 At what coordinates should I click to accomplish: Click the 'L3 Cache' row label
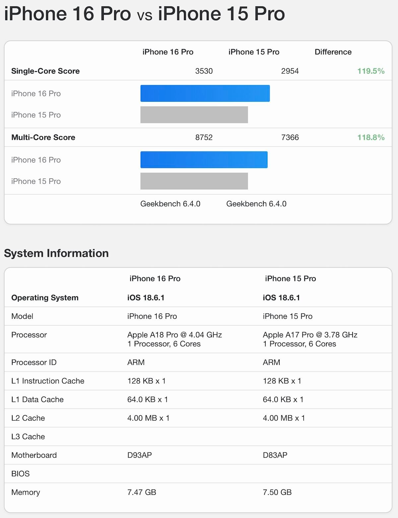(28, 436)
